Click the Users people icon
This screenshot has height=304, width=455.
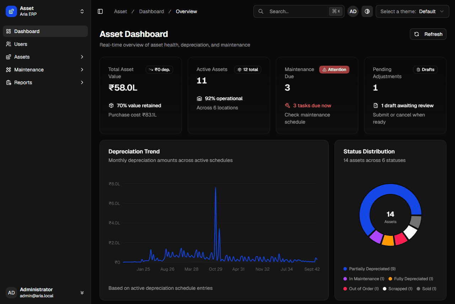pos(9,44)
